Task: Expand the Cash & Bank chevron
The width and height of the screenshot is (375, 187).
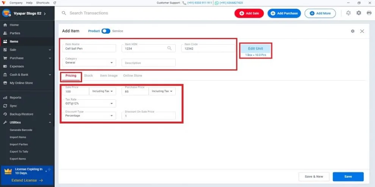Action: click(50, 75)
